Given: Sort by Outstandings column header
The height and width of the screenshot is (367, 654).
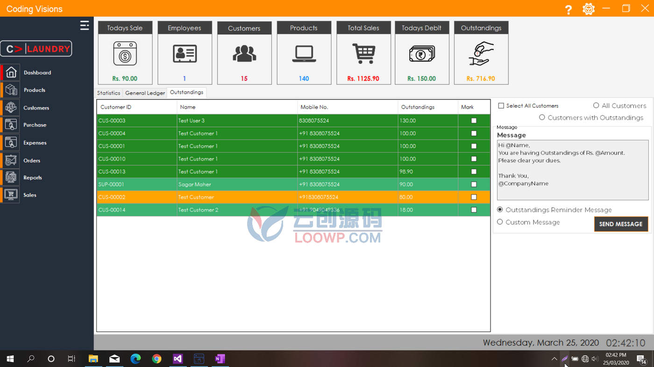Looking at the screenshot, I should coord(428,107).
